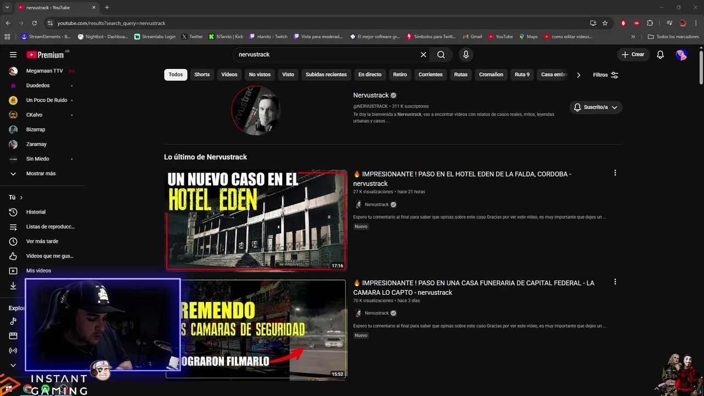
Task: Clear the search box with the X
Action: tap(424, 54)
